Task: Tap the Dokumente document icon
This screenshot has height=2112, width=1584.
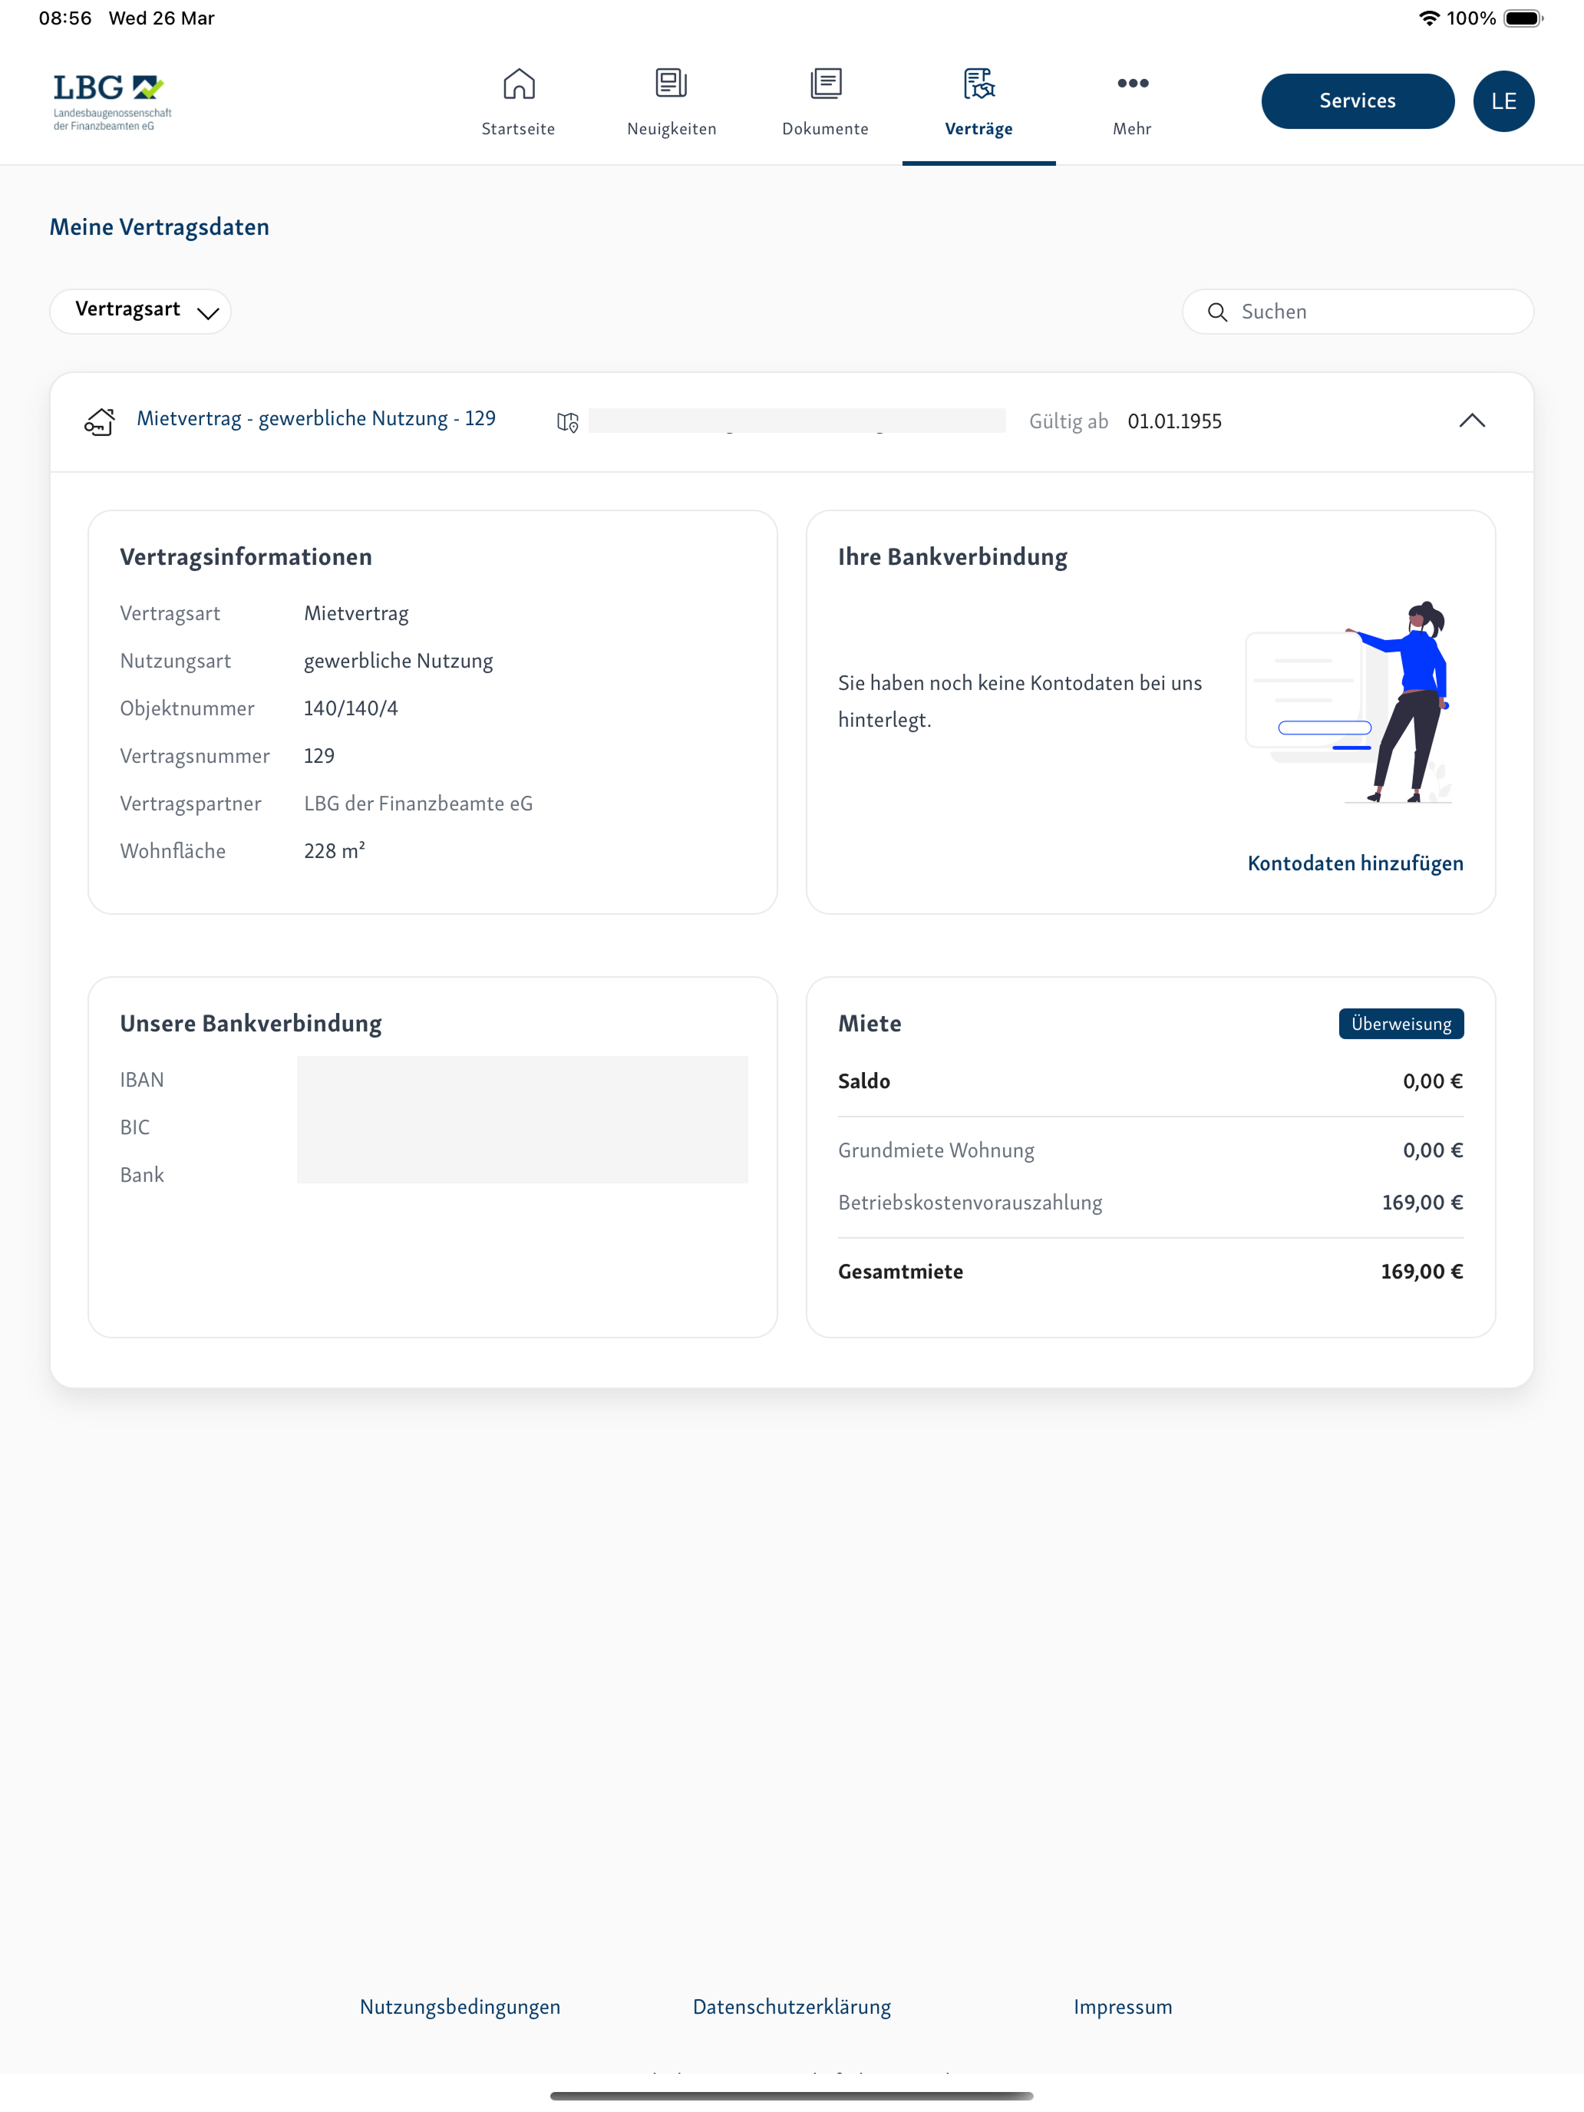Action: [x=826, y=84]
